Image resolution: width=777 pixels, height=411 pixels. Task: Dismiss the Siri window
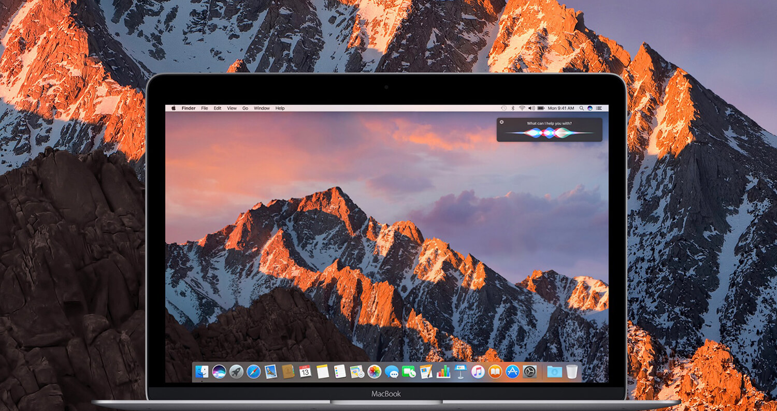[x=502, y=121]
